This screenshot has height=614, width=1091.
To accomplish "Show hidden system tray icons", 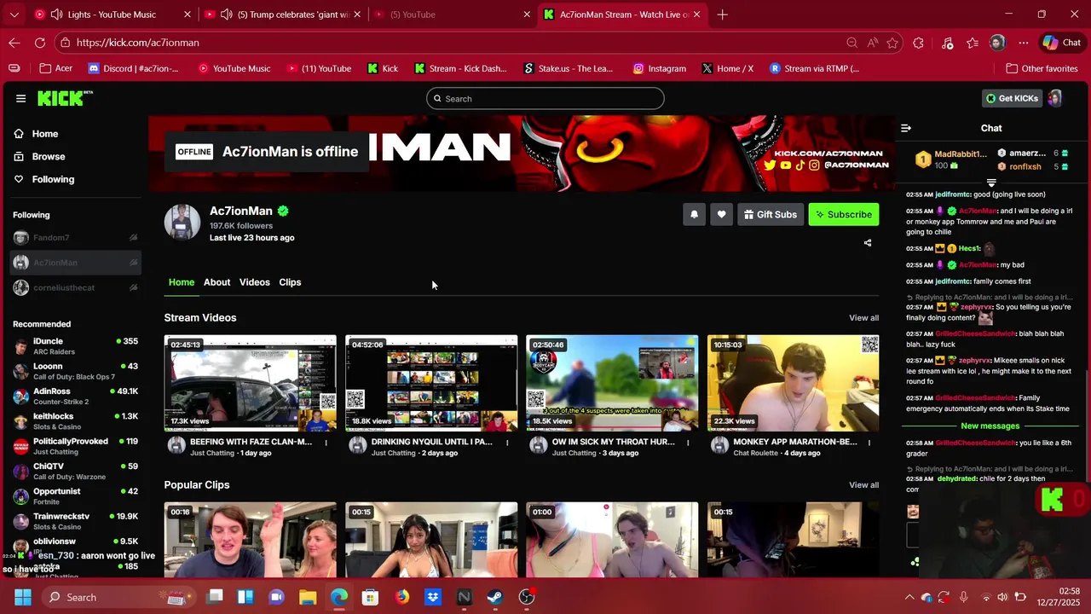I will coord(909,597).
